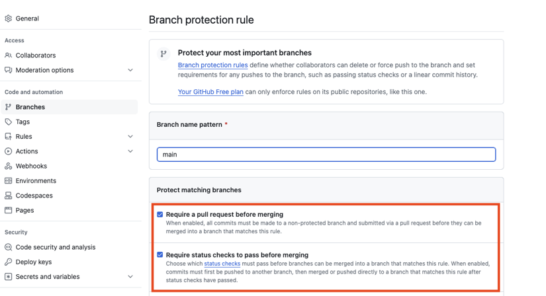
Task: Click the Collaborators people icon
Action: pyautogui.click(x=9, y=55)
